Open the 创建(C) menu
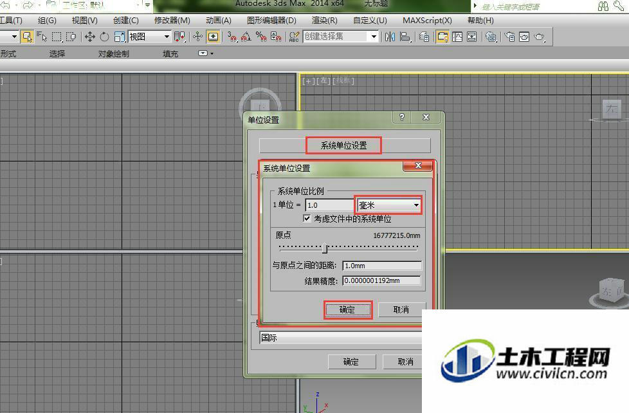Image resolution: width=629 pixels, height=413 pixels. tap(126, 21)
